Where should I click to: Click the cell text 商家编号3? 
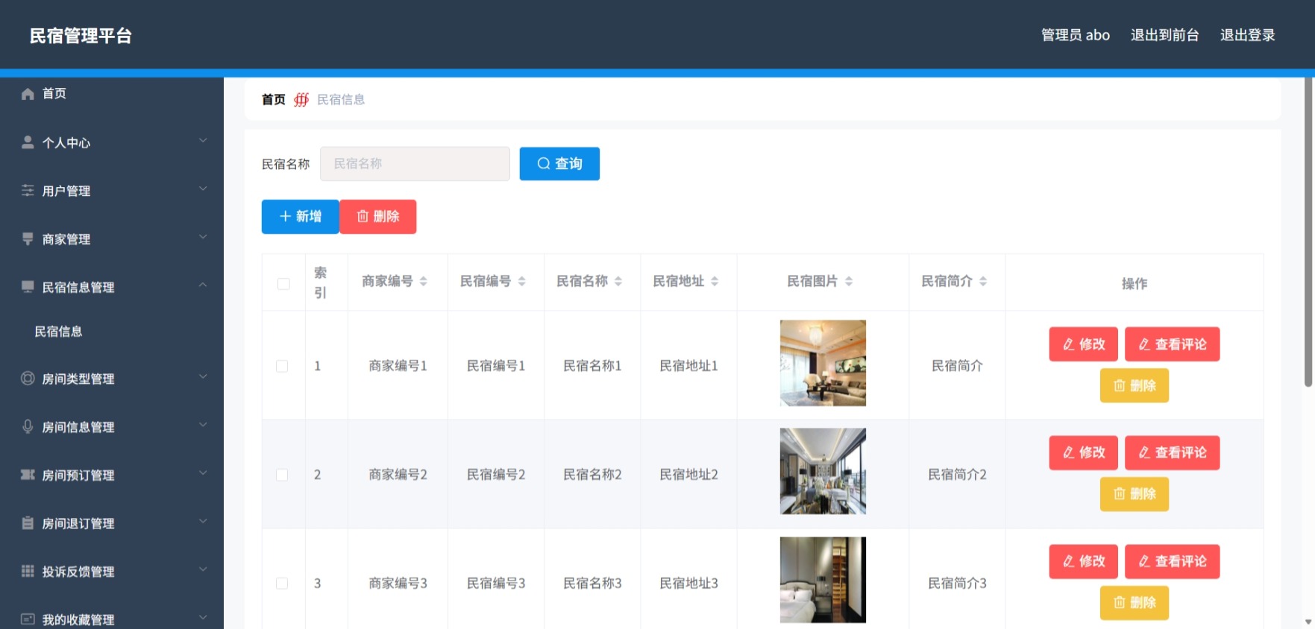[398, 584]
